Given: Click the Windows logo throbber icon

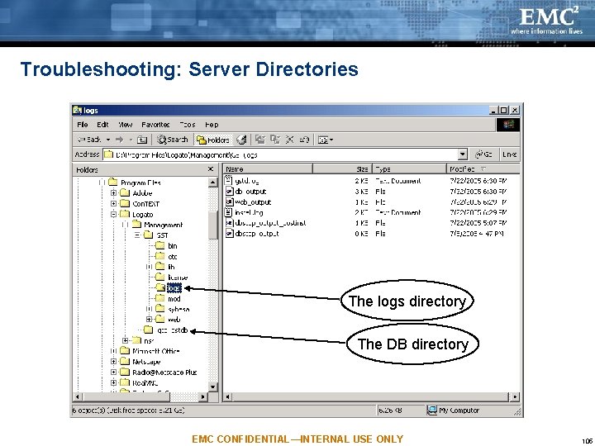Looking at the screenshot, I should (508, 125).
